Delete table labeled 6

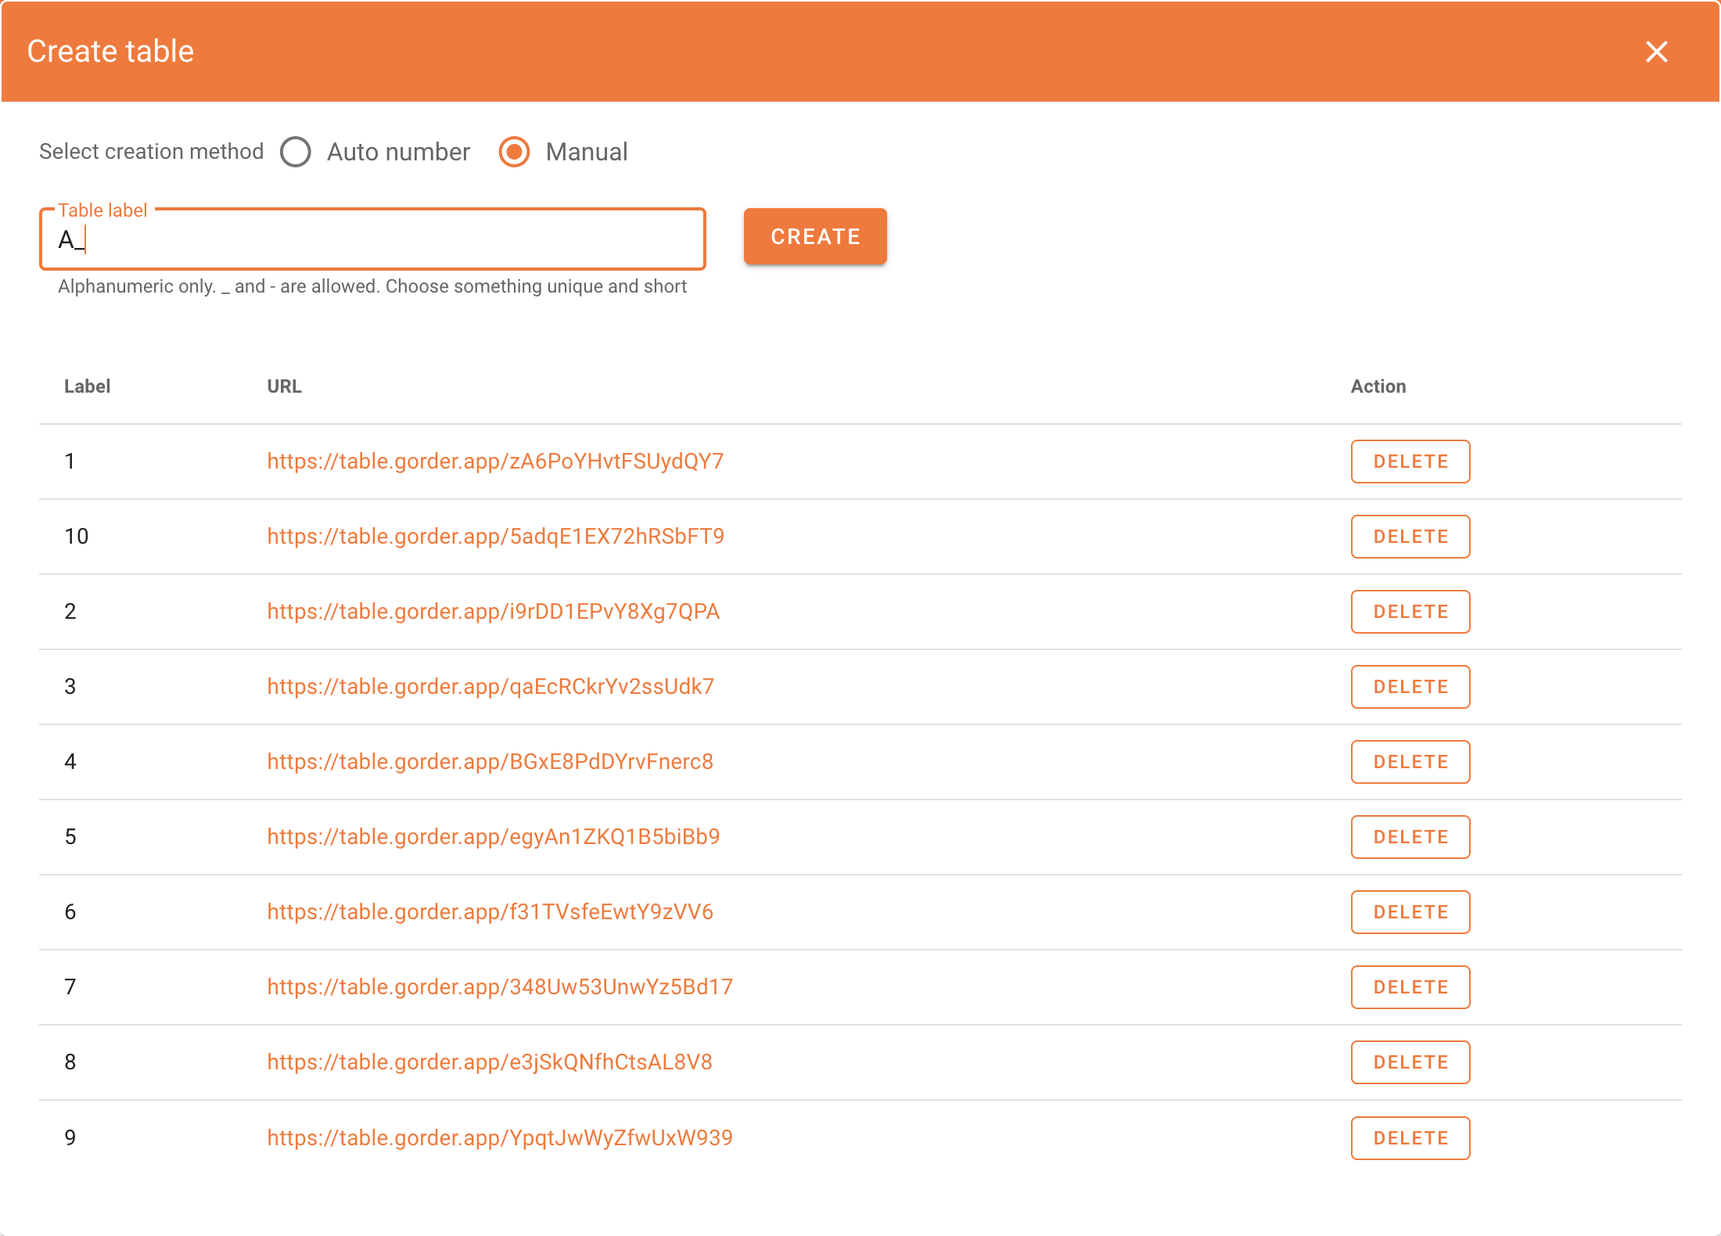click(1410, 912)
